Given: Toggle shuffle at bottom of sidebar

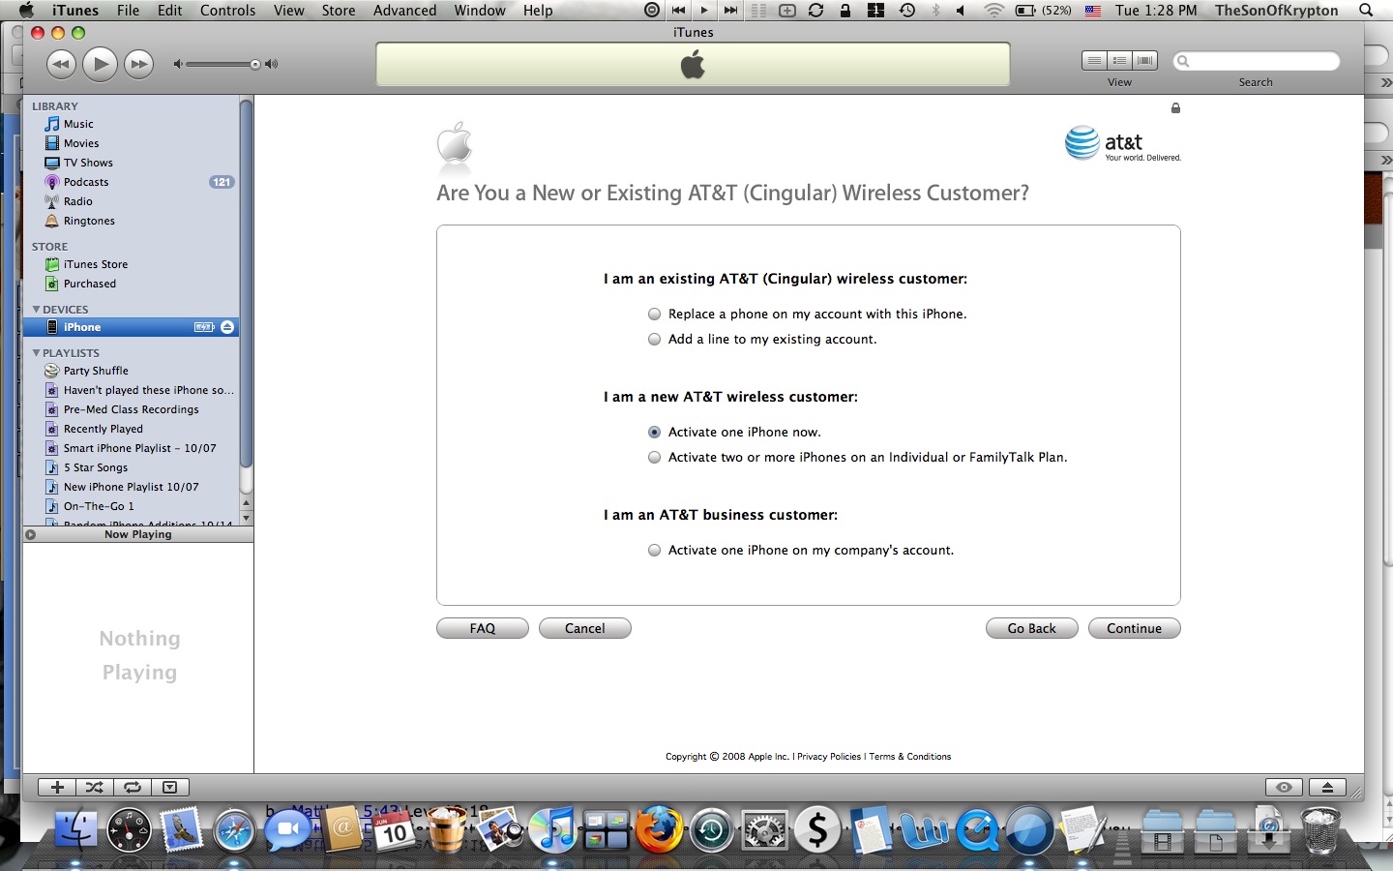Looking at the screenshot, I should (x=94, y=787).
